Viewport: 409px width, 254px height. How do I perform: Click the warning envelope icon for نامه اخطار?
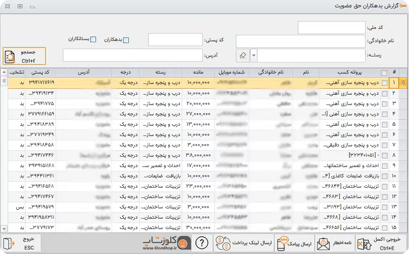click(x=323, y=244)
